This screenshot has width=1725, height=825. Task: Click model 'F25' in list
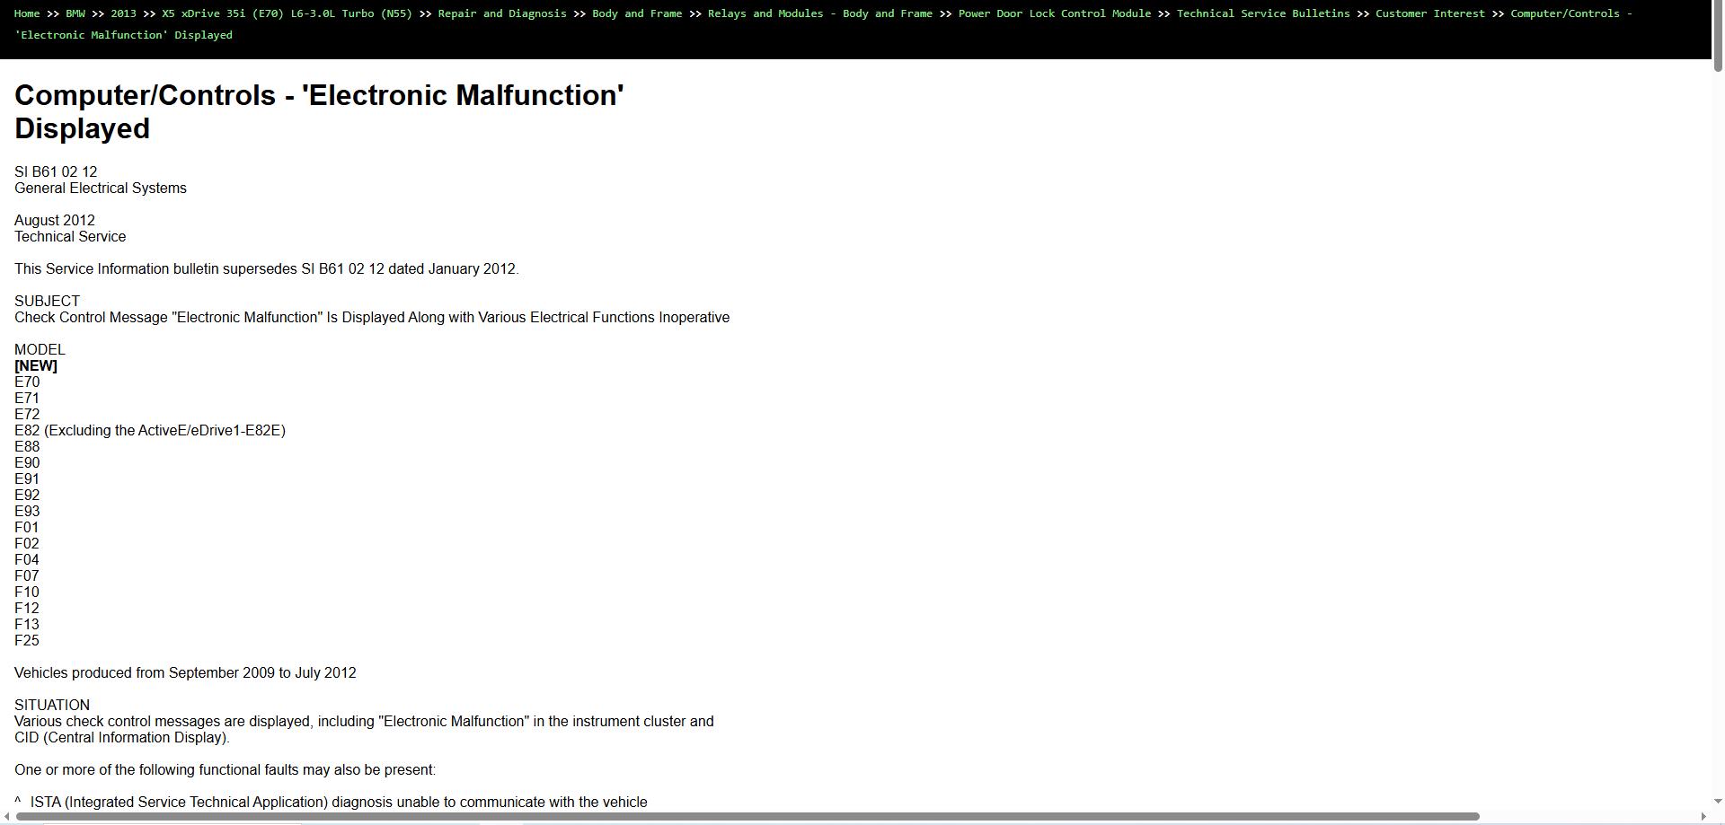[x=27, y=640]
